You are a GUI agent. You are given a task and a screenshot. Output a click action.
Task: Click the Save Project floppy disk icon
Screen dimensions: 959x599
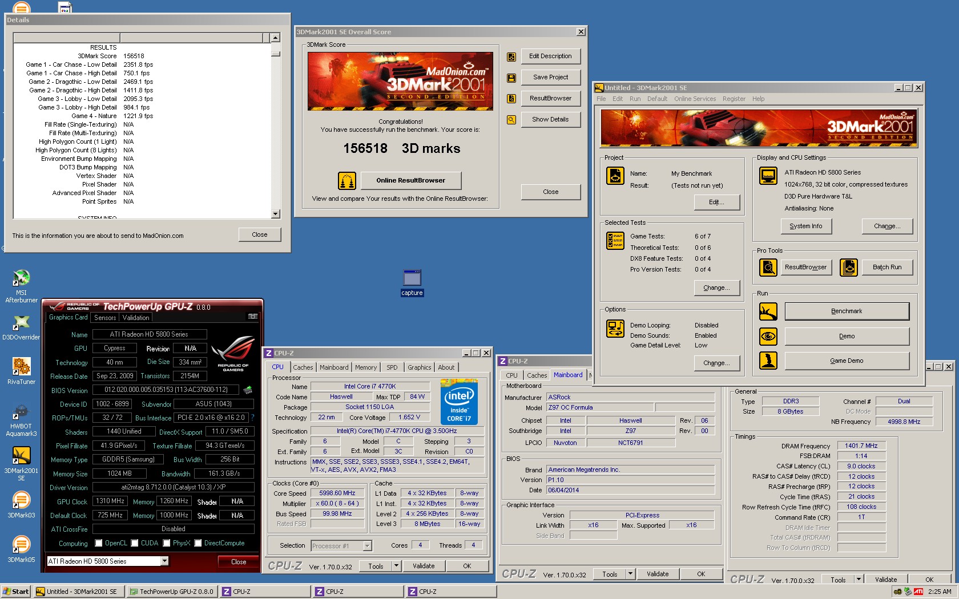[511, 78]
